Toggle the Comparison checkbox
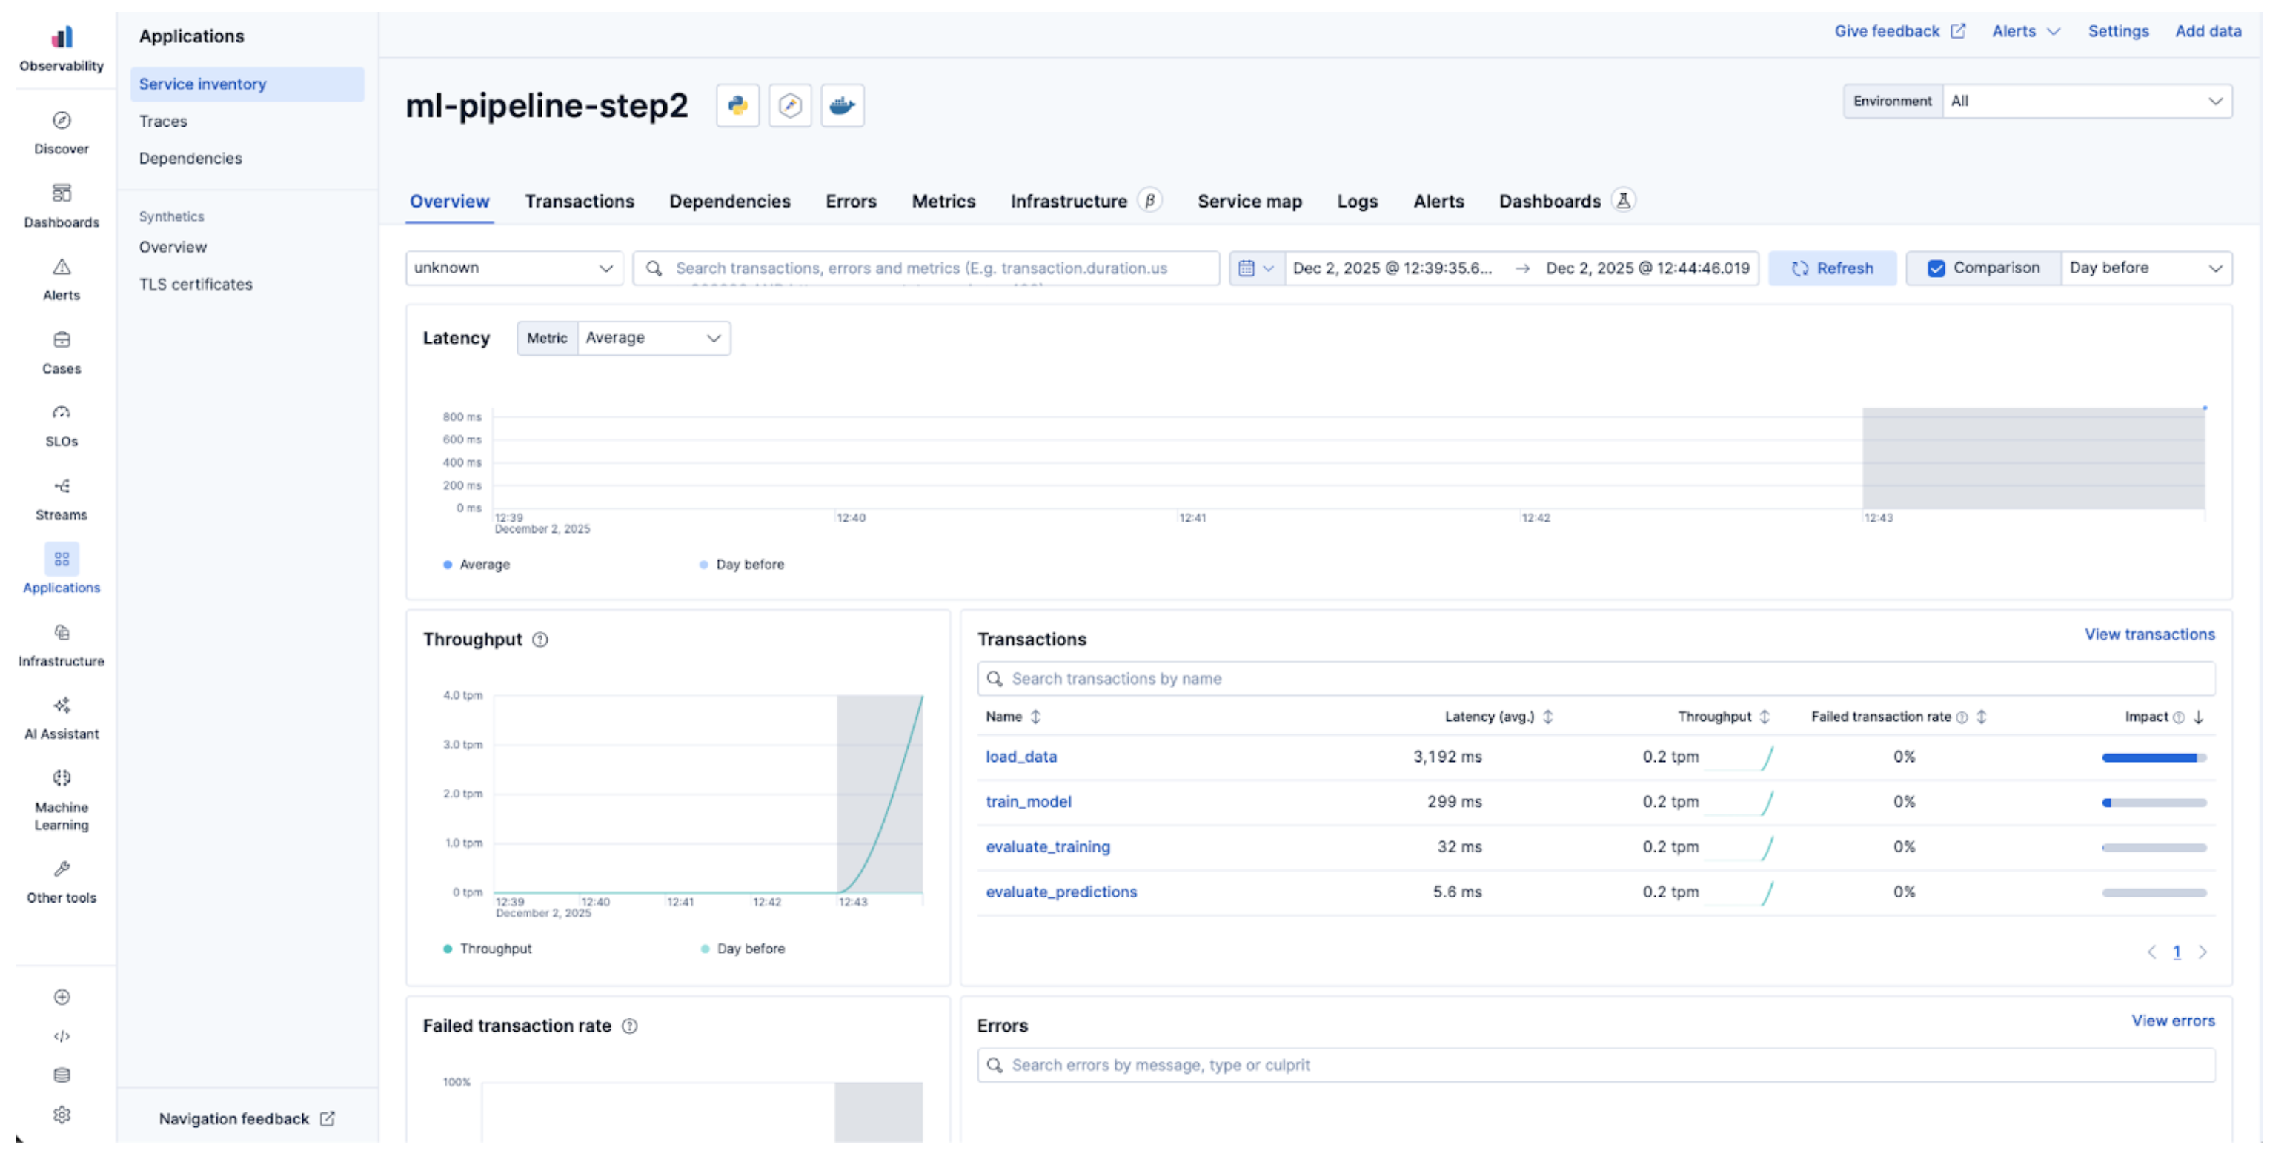 click(1936, 268)
